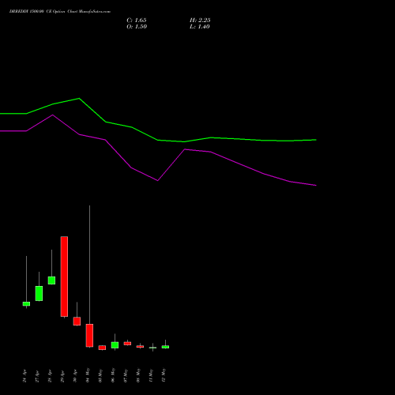Click the "30 Apr" date label
The width and height of the screenshot is (395, 395).
75,375
